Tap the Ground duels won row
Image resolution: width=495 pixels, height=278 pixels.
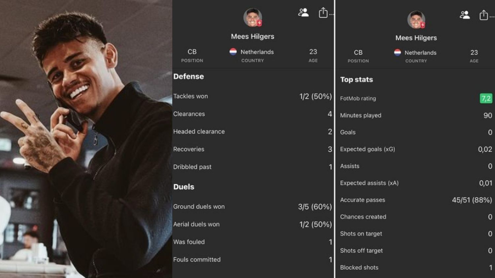(x=252, y=207)
